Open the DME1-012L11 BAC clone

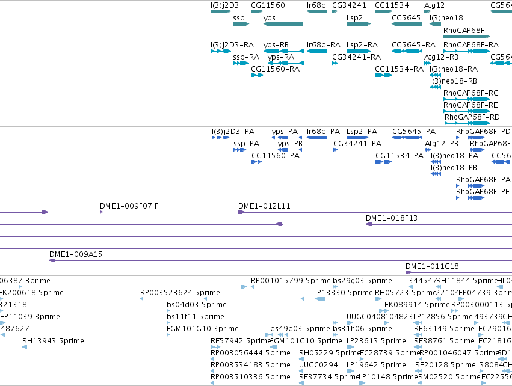(x=375, y=212)
